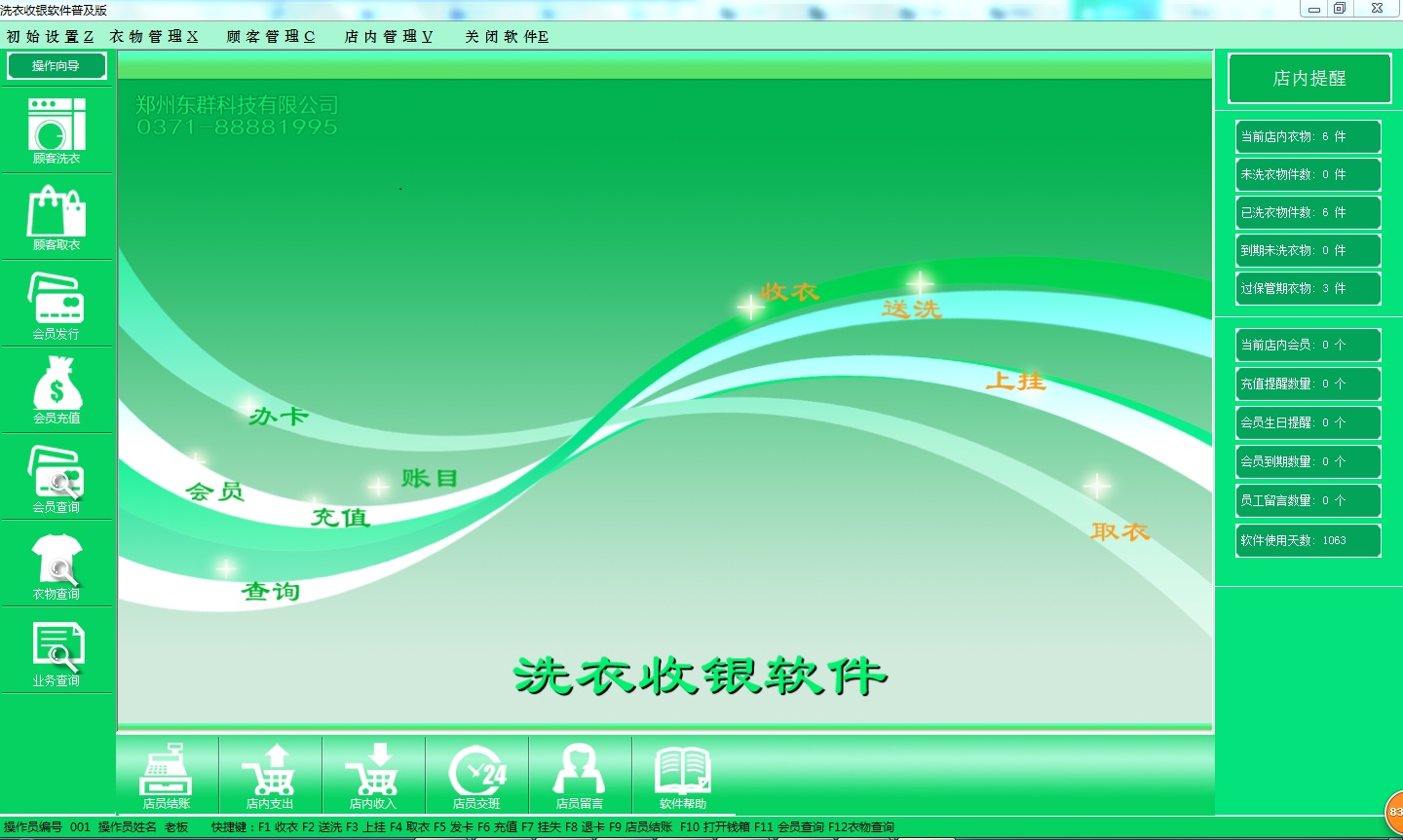Open the 店内支出 cart icon

pos(270,776)
